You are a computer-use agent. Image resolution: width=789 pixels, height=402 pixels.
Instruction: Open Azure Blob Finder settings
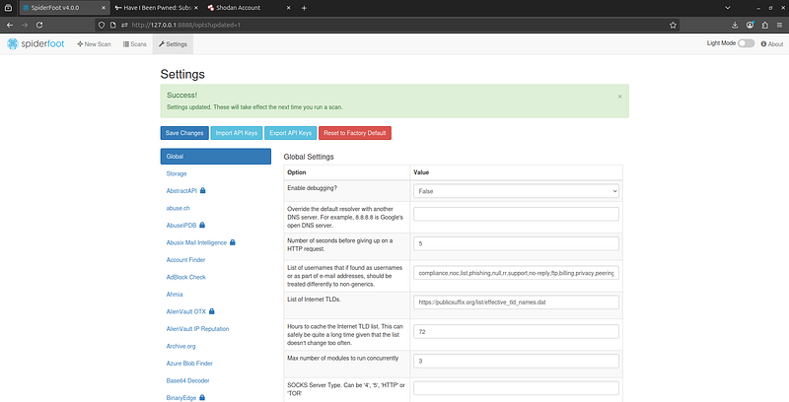(189, 364)
